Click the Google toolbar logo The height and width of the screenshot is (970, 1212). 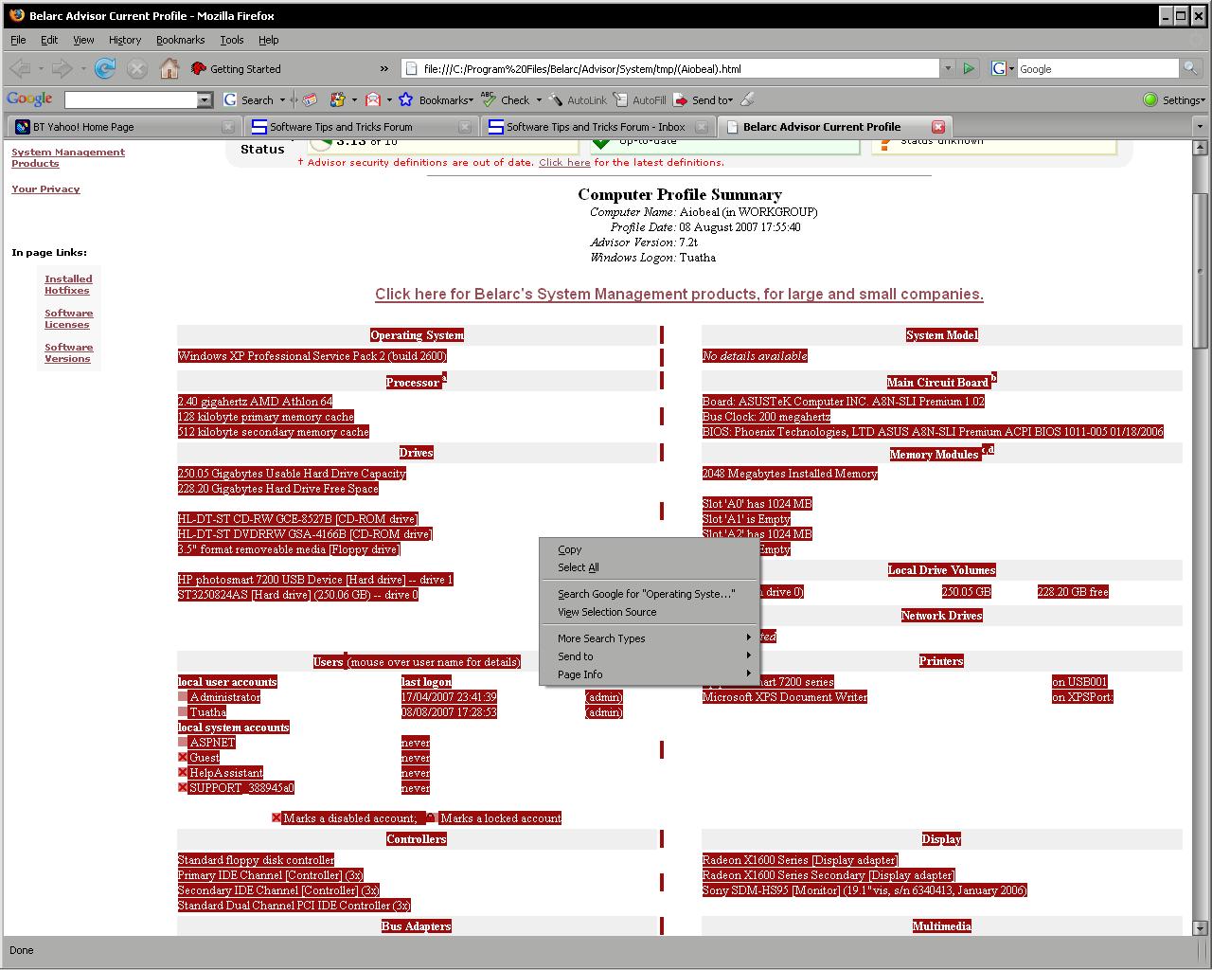[29, 99]
